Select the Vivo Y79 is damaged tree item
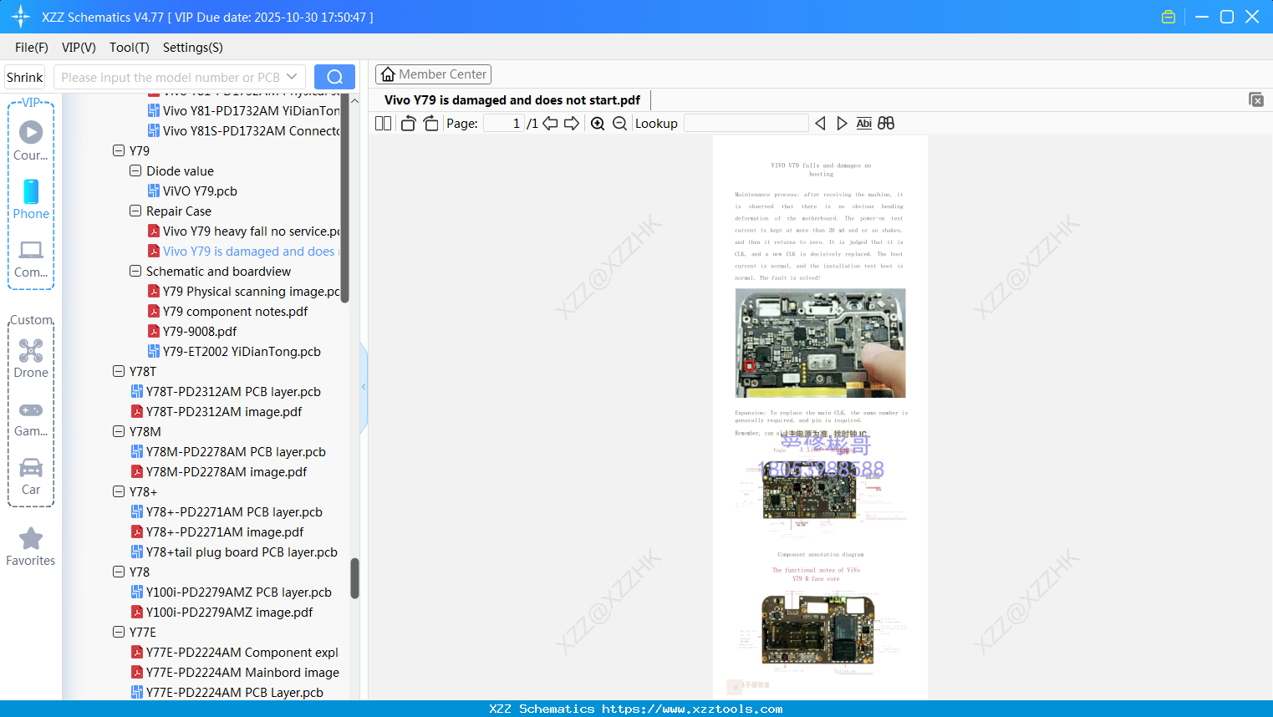Viewport: 1273px width, 717px height. 244,252
